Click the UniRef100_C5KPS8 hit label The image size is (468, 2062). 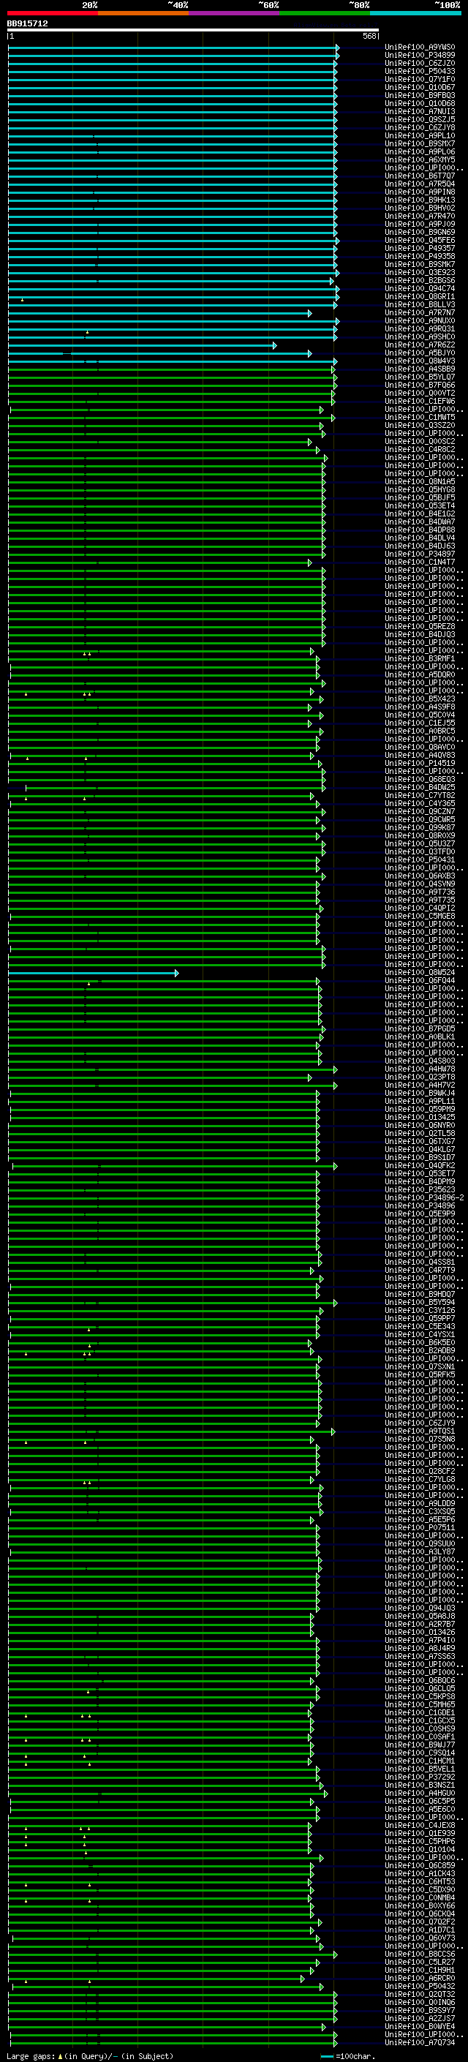420,1697
